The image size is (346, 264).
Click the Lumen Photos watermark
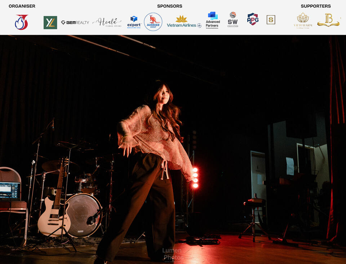(172, 254)
